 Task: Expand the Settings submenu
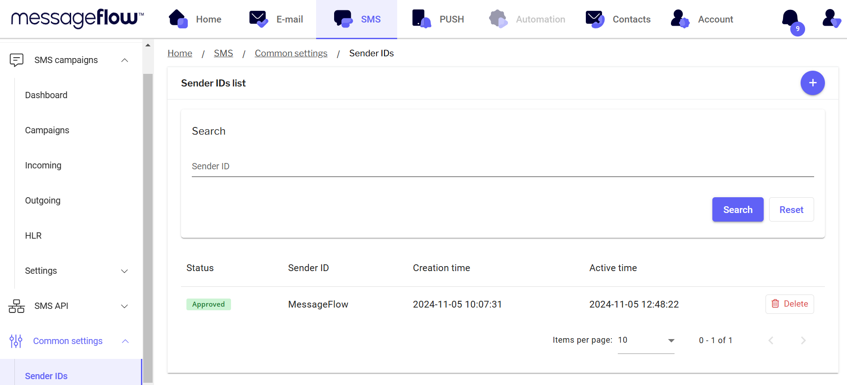click(x=125, y=271)
